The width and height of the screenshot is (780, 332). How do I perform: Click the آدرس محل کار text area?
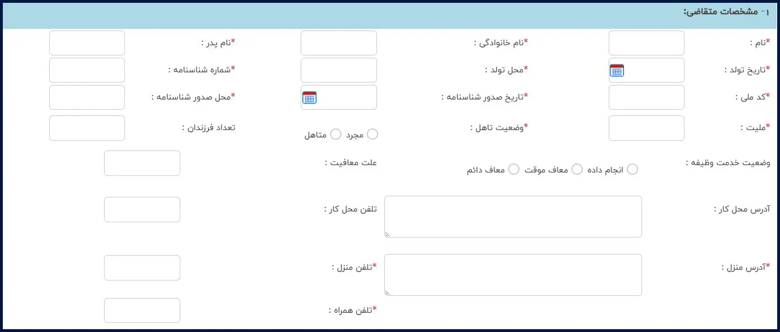coord(513,217)
